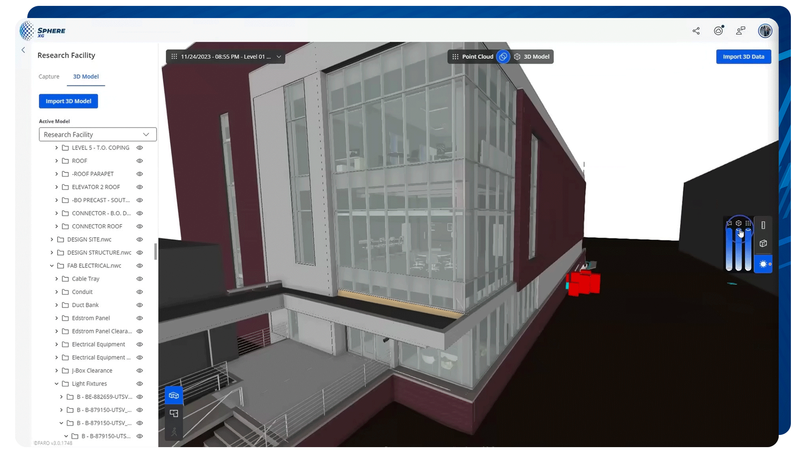806x453 pixels.
Task: Select the measure ruler tool
Action: click(763, 225)
